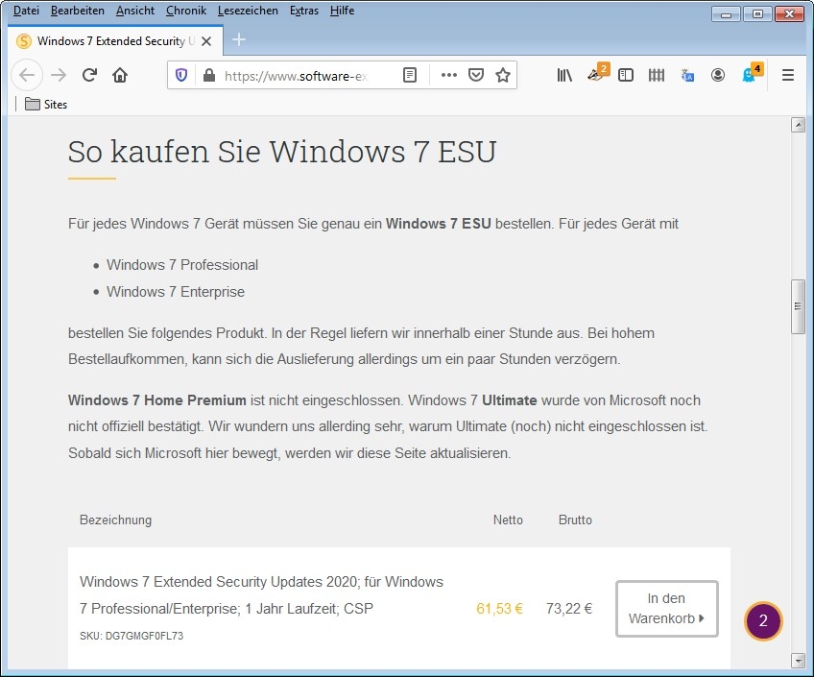Go back to previous page
Image resolution: width=814 pixels, height=677 pixels.
coord(27,75)
